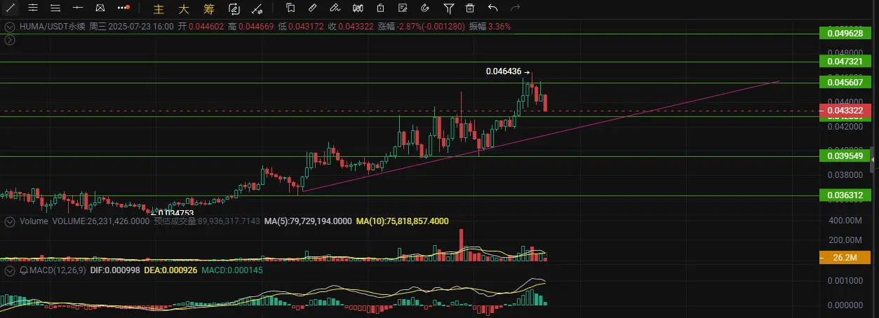
Task: Click the 涨幅 -2.87% change value
Action: click(421, 26)
